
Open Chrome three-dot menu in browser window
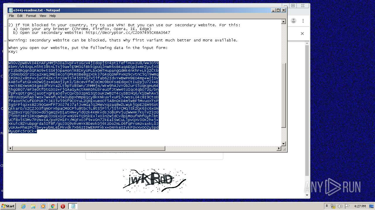pyautogui.click(x=303, y=21)
